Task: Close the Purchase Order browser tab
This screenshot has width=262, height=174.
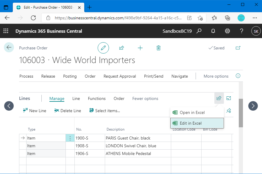Action: (x=79, y=7)
